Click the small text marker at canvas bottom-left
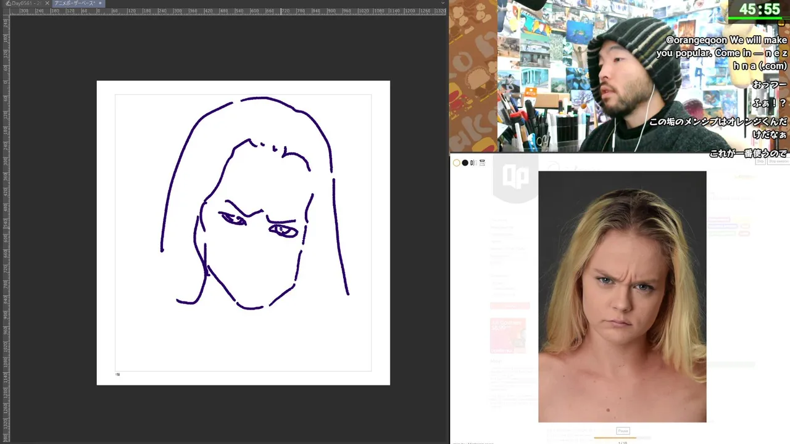The height and width of the screenshot is (444, 790). tap(118, 374)
